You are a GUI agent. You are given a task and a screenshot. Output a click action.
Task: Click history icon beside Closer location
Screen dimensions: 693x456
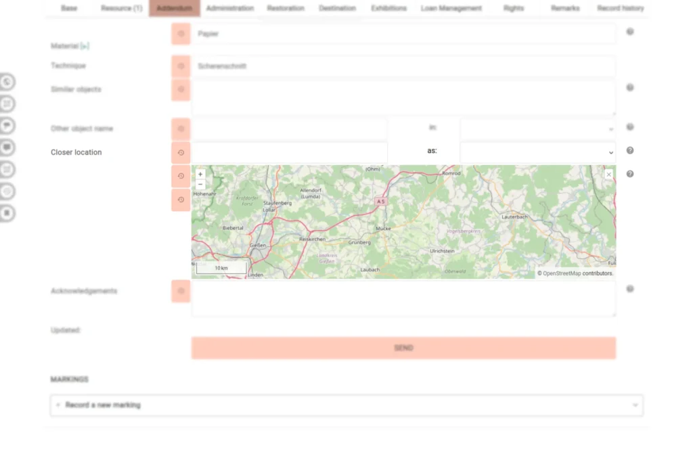click(181, 152)
